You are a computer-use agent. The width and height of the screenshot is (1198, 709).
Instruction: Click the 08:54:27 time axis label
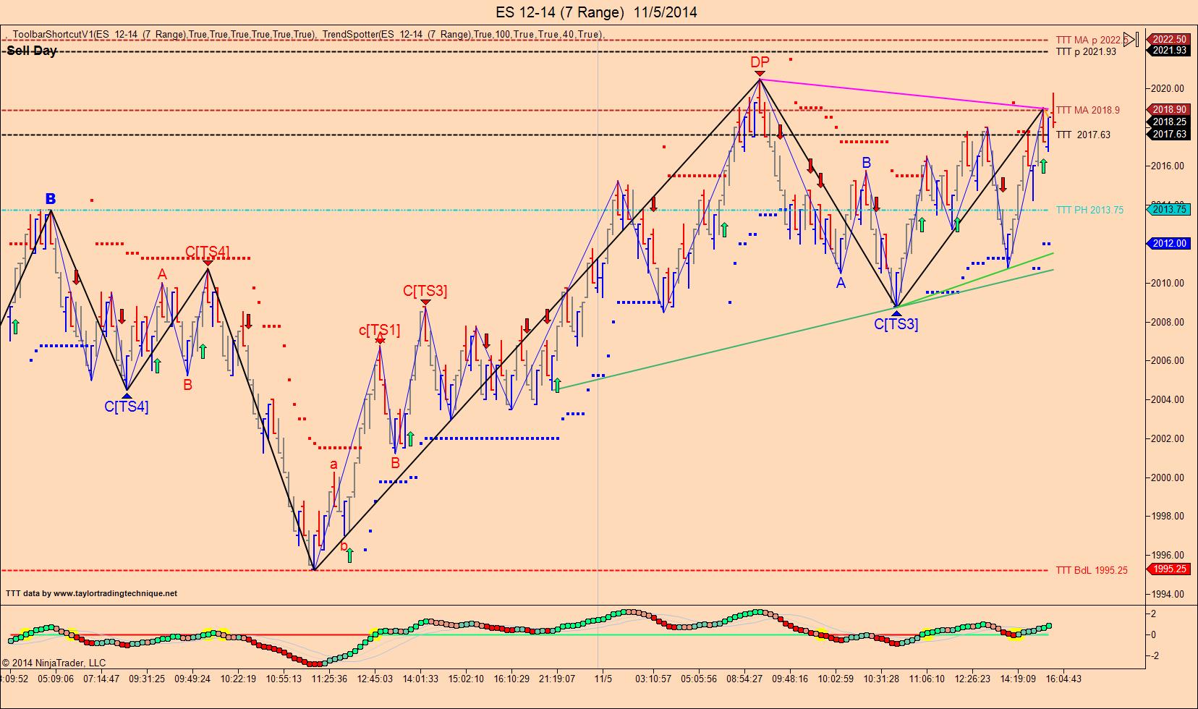744,679
